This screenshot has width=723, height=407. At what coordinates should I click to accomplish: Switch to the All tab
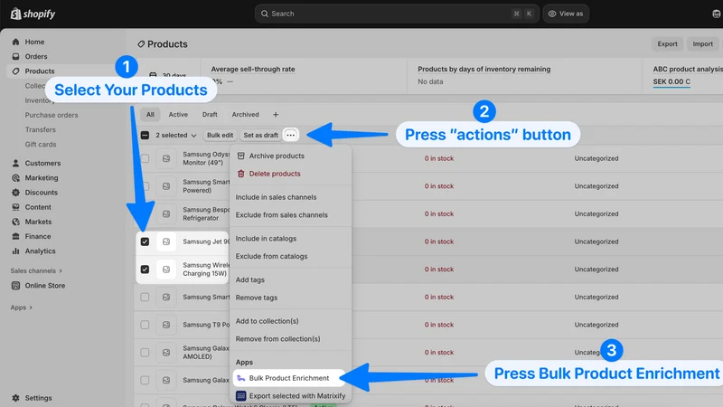pyautogui.click(x=150, y=115)
